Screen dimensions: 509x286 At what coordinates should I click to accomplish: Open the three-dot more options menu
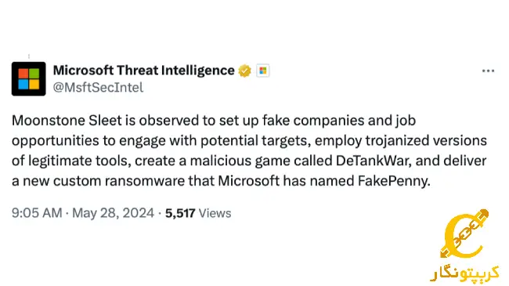488,71
